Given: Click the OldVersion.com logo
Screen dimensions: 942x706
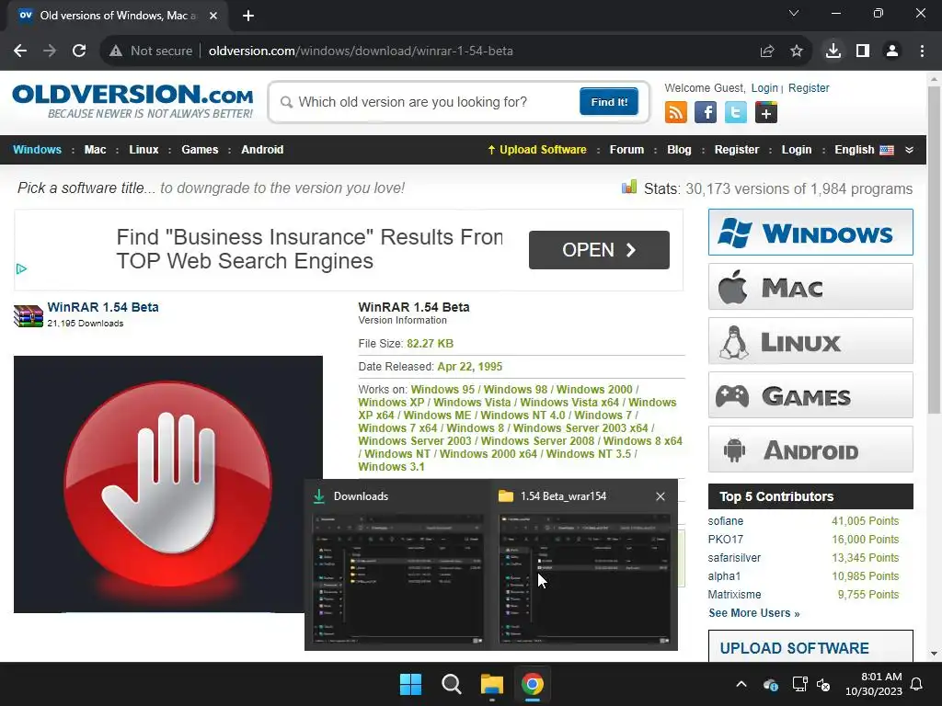Looking at the screenshot, I should [132, 101].
